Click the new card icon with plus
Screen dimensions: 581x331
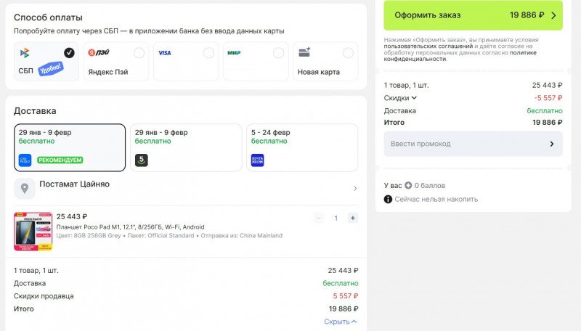[304, 52]
